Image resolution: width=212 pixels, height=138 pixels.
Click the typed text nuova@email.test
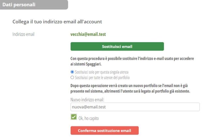pyautogui.click(x=88, y=107)
